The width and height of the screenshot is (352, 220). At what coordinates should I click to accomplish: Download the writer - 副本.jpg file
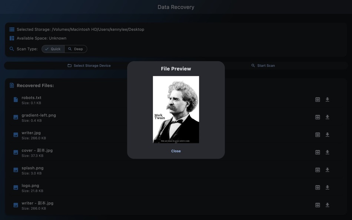327,205
